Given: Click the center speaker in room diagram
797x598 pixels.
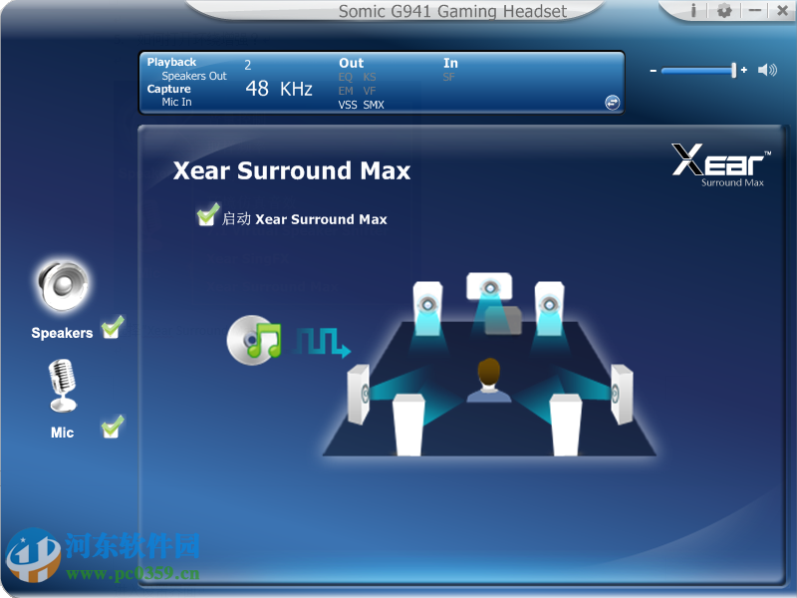Looking at the screenshot, I should pos(489,286).
